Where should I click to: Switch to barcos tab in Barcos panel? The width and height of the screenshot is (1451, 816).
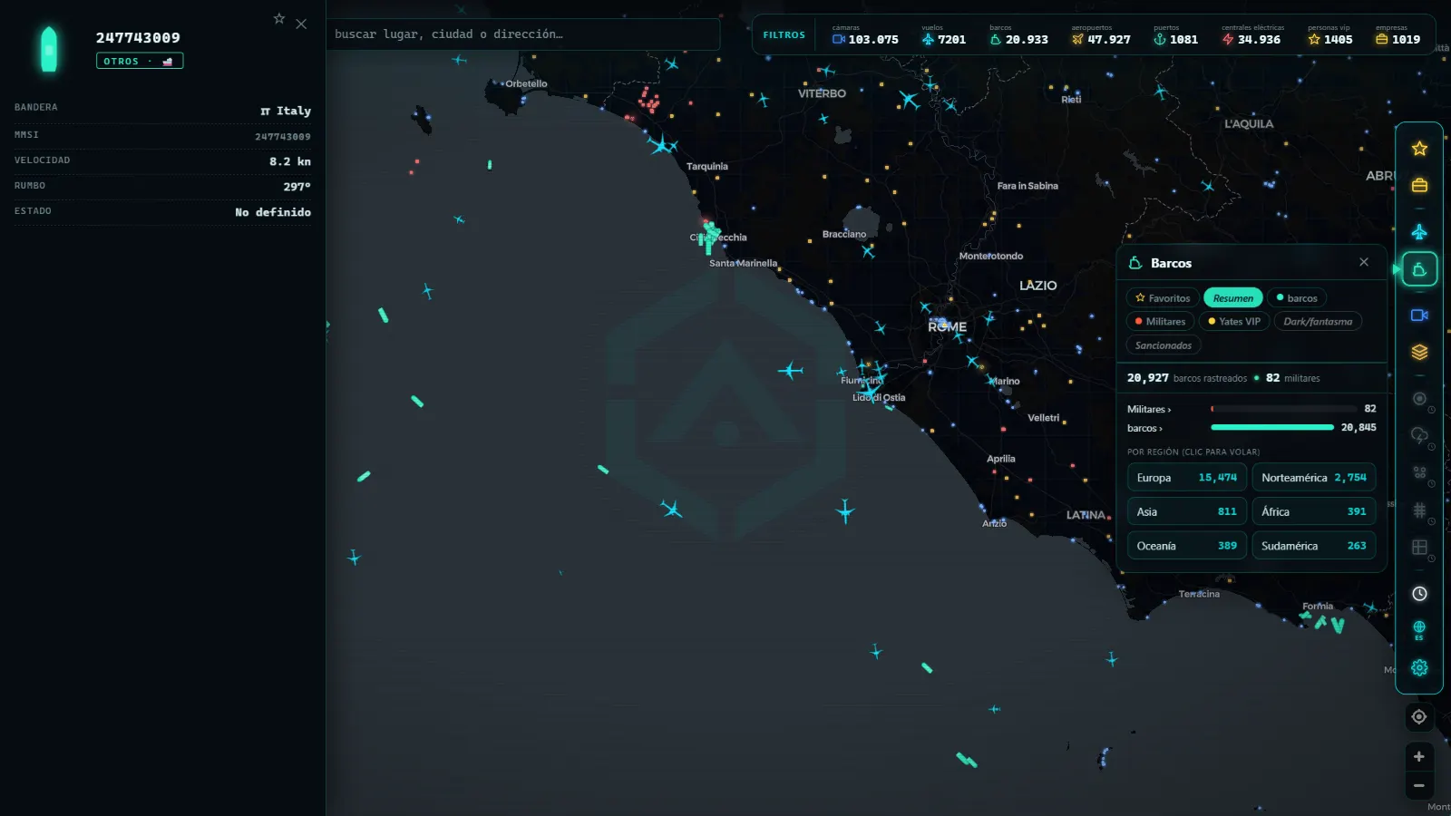click(x=1297, y=298)
